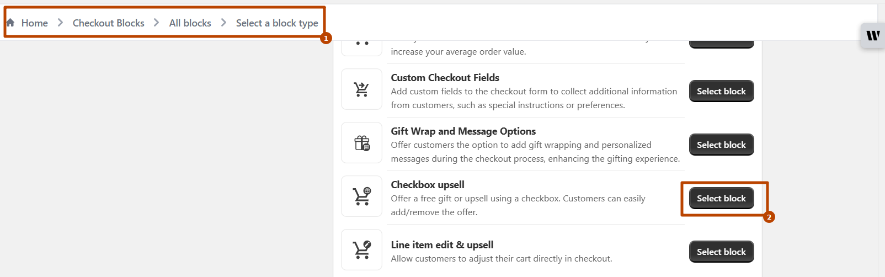Click the Checkbox upsell cart icon

[x=362, y=196]
